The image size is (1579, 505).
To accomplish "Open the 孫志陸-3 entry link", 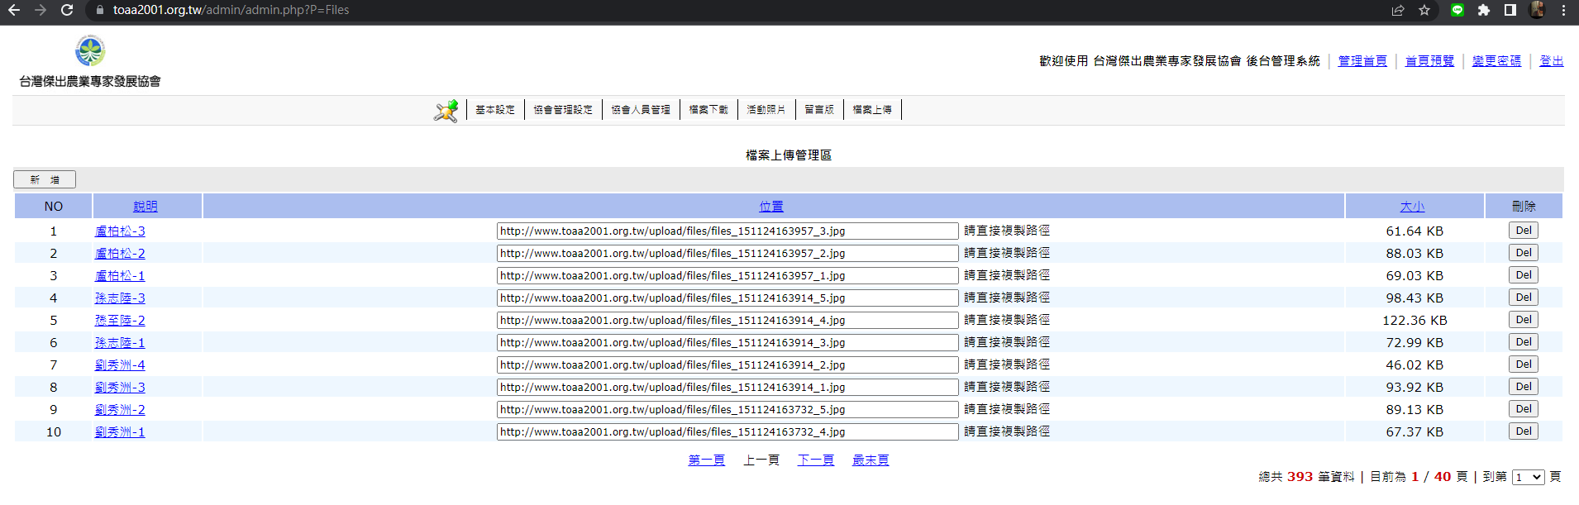I will point(120,298).
